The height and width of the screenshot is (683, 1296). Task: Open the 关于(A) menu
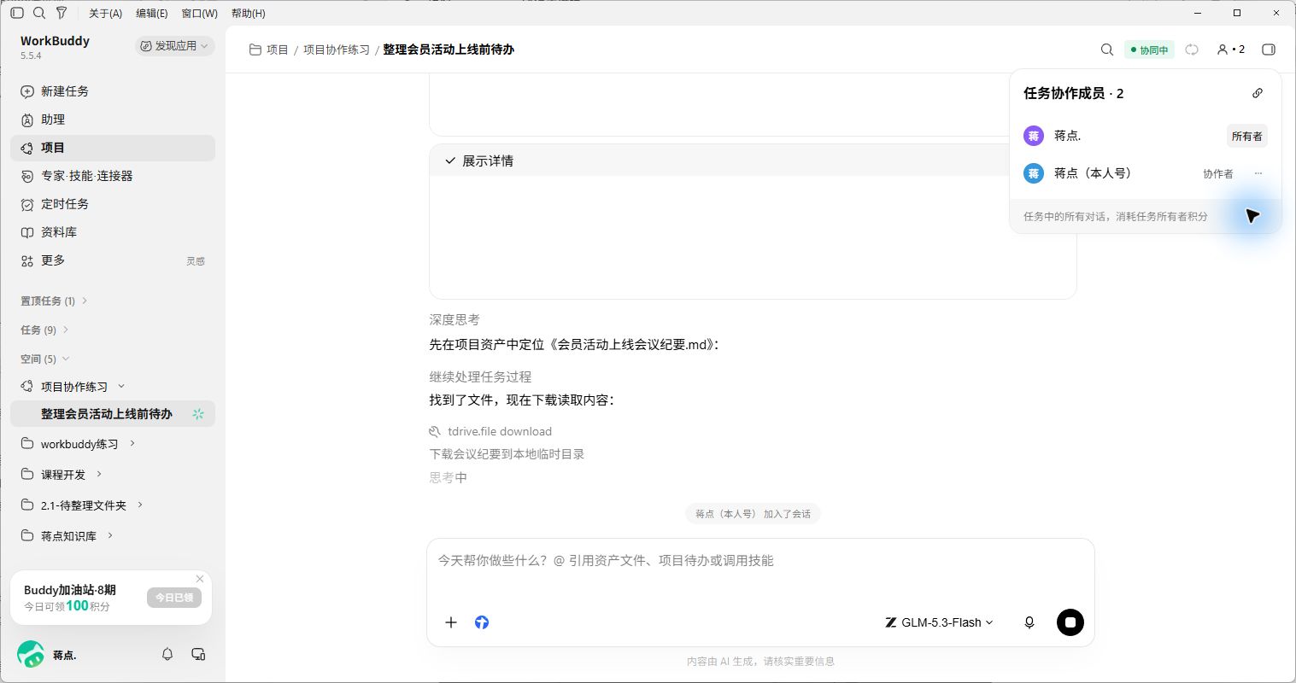point(105,13)
